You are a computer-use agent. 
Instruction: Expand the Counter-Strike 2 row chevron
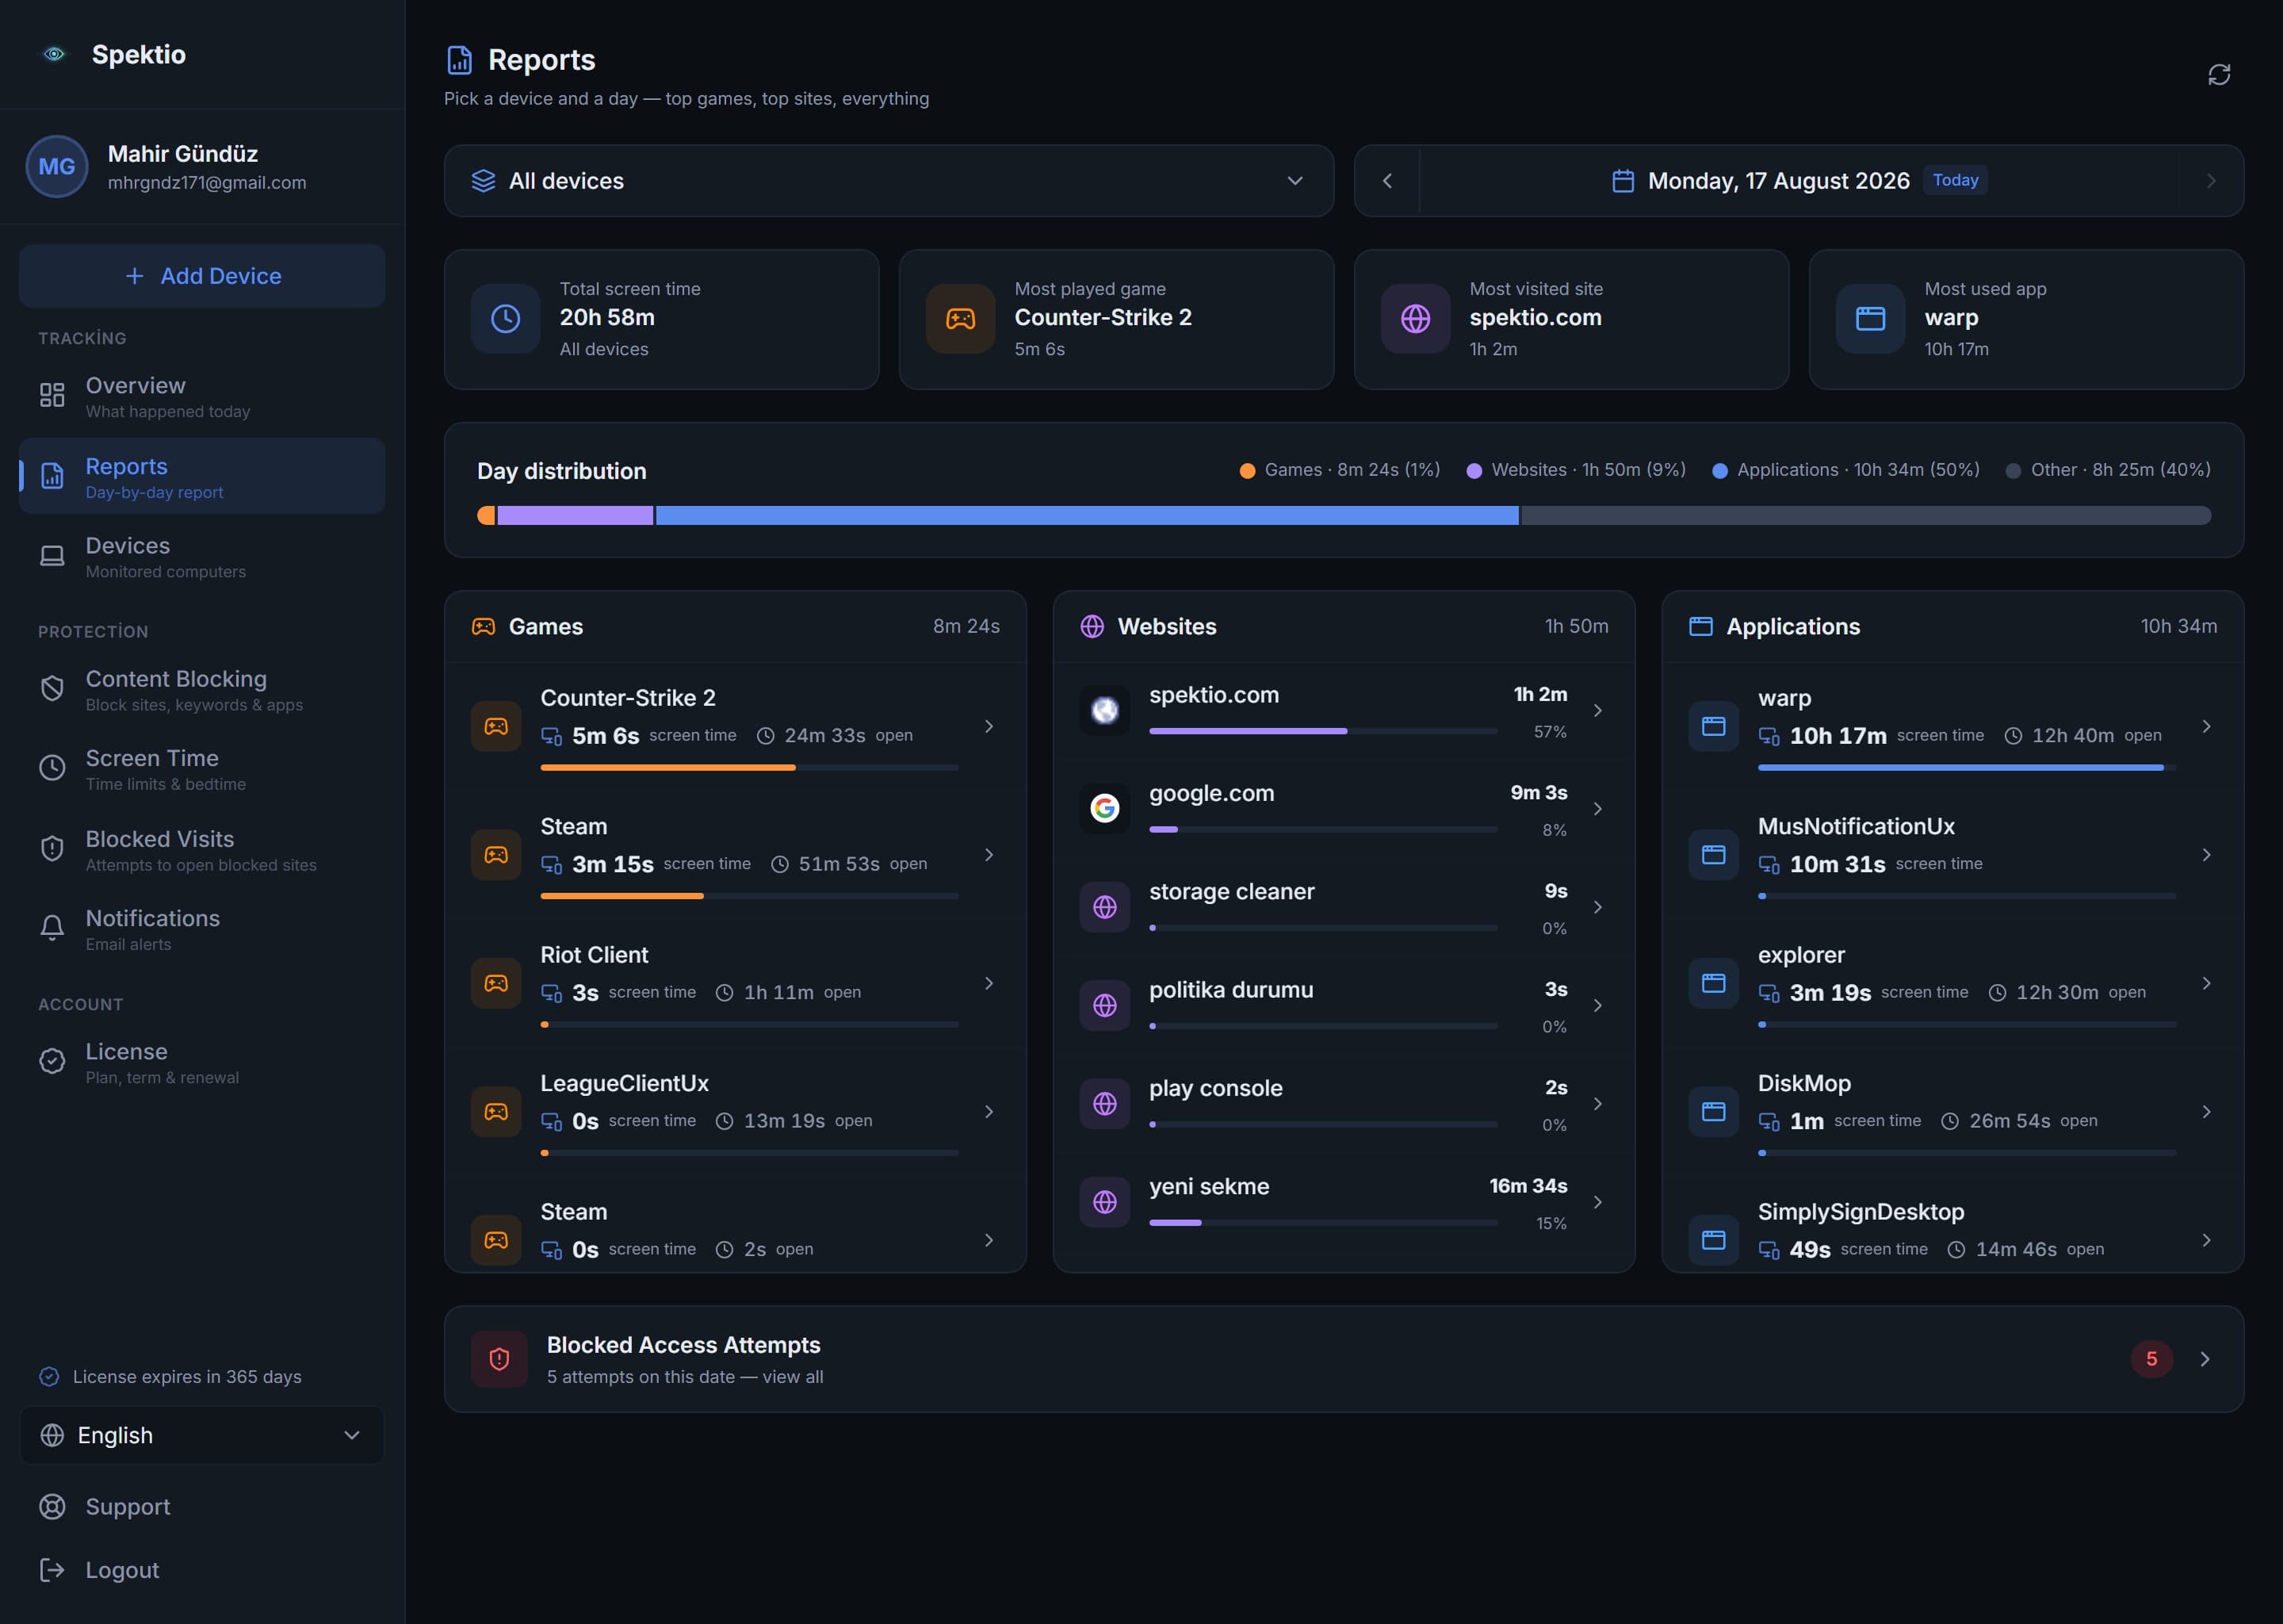coord(989,726)
